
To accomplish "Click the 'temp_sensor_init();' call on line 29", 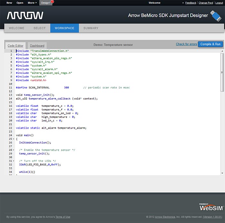I will (34, 153).
